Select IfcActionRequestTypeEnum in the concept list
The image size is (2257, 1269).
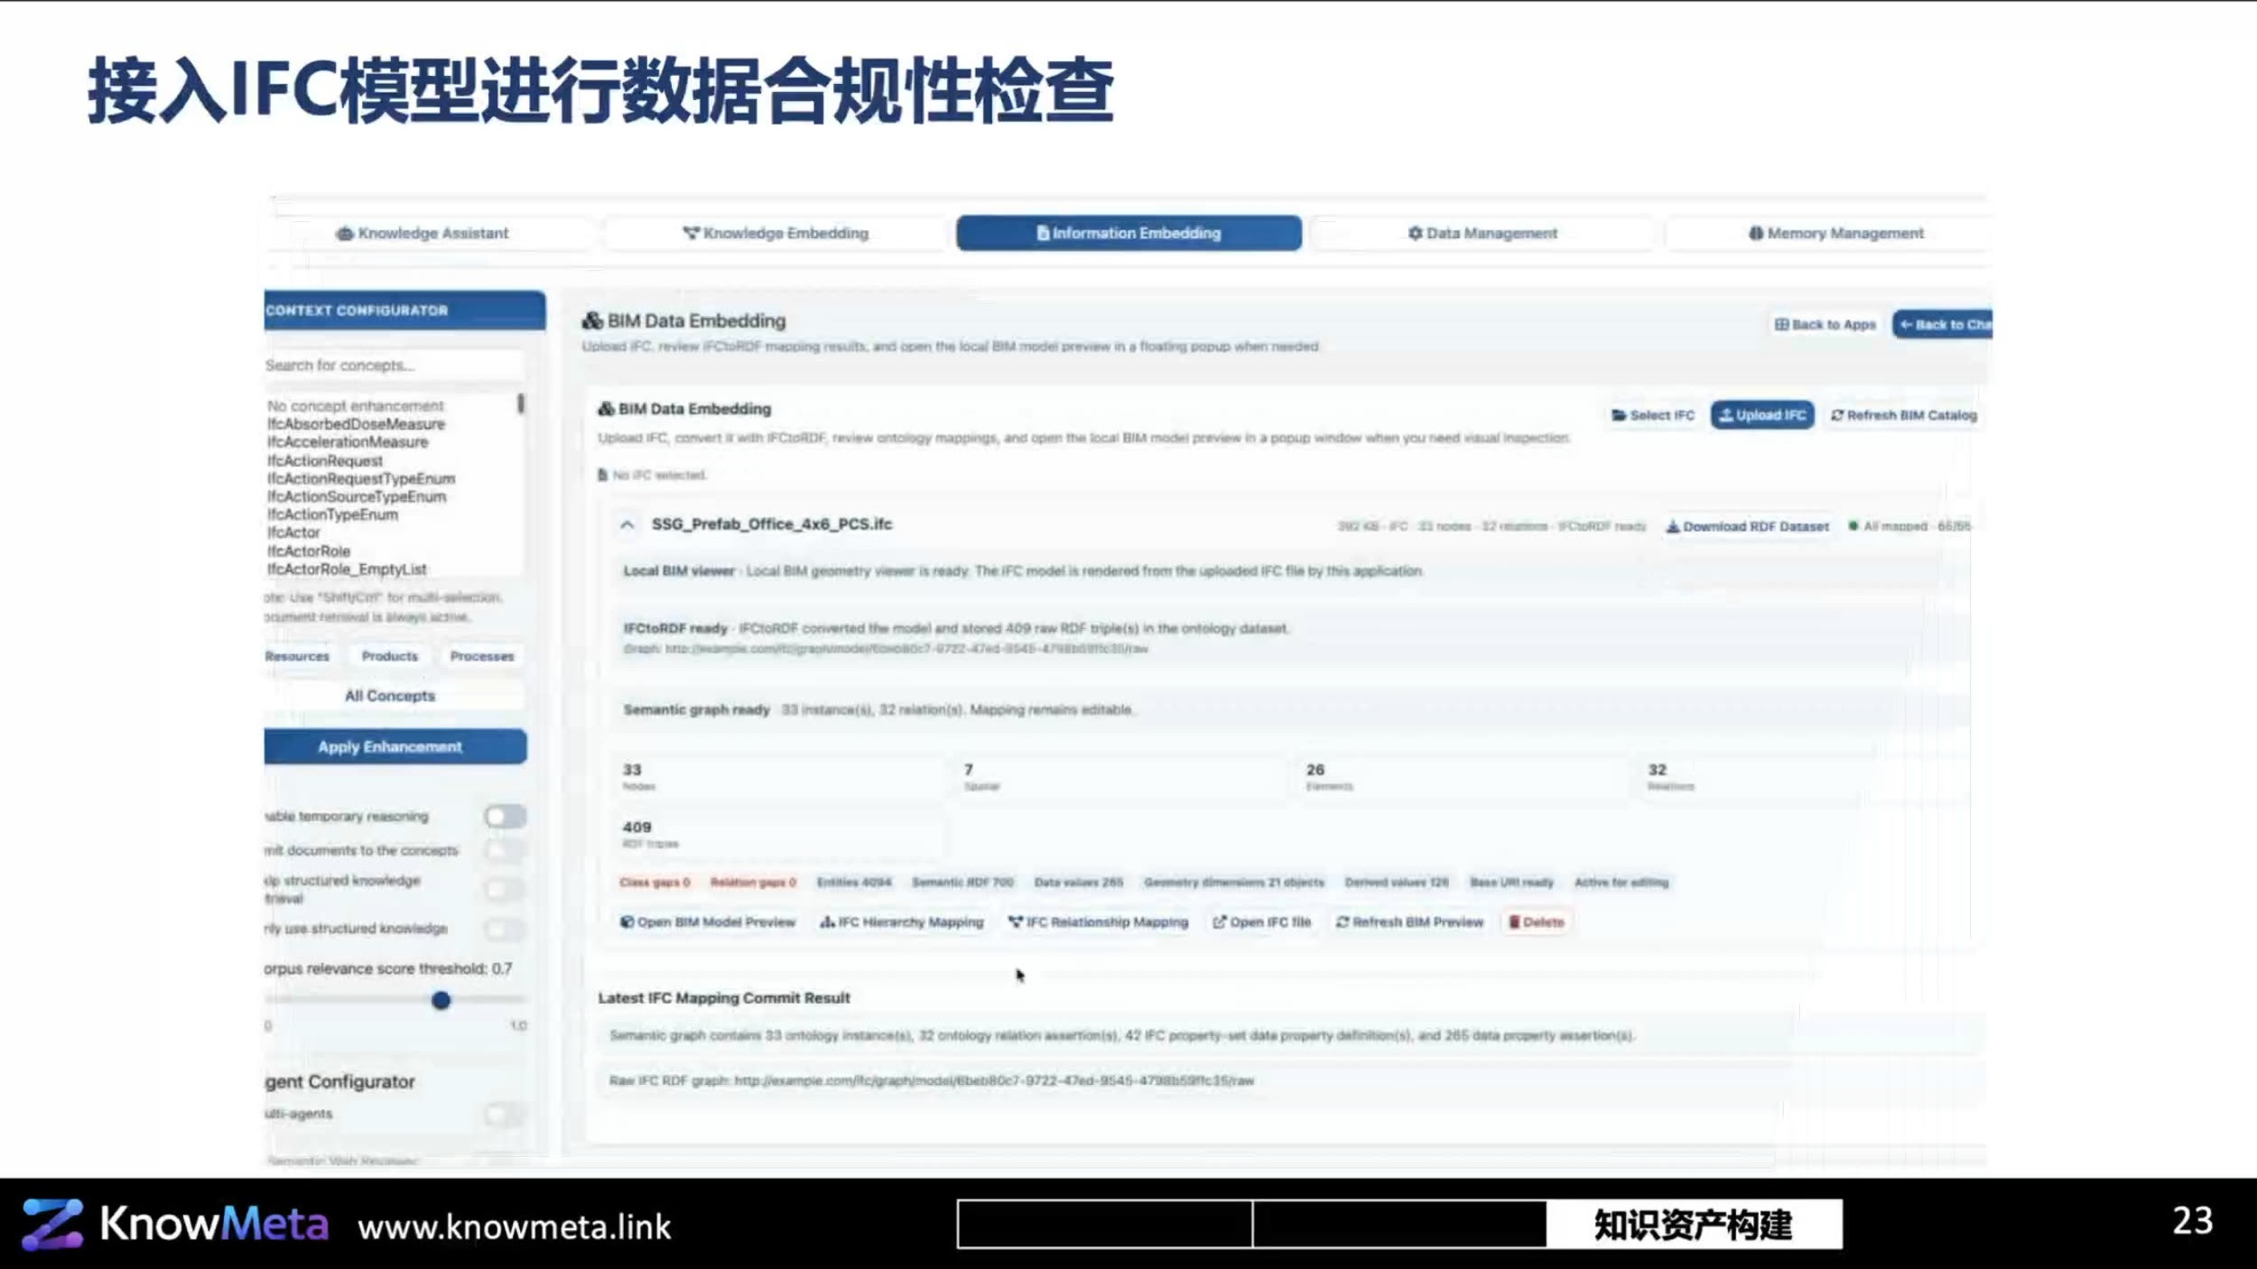point(361,478)
